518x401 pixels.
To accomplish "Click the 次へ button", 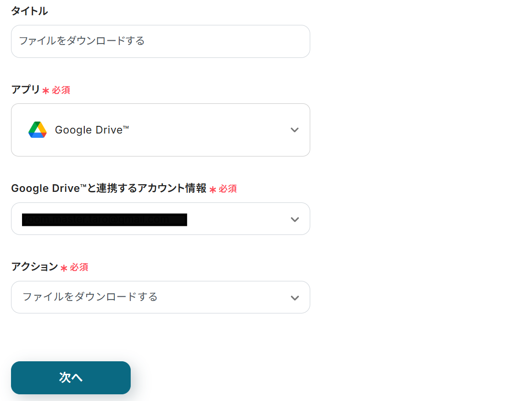I will click(71, 378).
